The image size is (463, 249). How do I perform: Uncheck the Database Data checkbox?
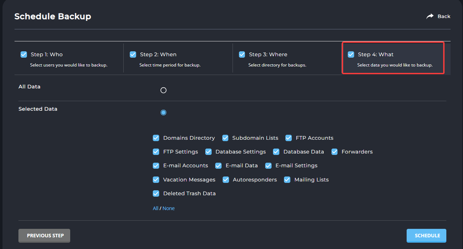click(276, 152)
